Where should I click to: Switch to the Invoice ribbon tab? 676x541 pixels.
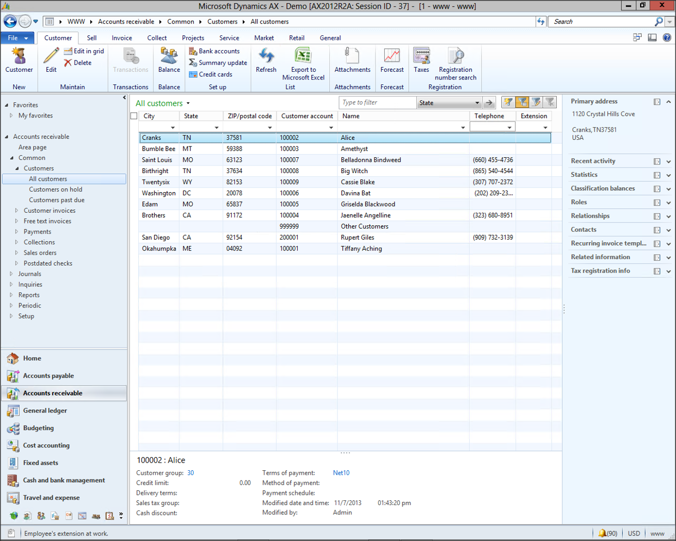tap(122, 38)
